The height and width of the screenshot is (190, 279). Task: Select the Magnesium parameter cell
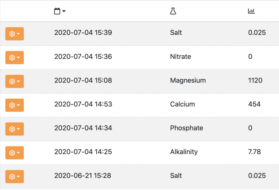tap(188, 80)
